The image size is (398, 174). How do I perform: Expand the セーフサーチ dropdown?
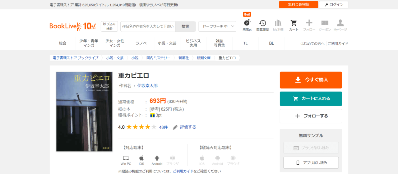(217, 26)
